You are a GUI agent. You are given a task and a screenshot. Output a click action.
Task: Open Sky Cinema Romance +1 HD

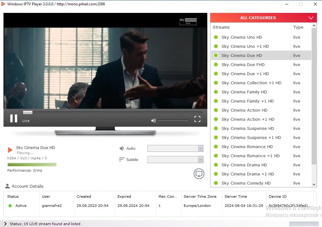tap(261, 156)
